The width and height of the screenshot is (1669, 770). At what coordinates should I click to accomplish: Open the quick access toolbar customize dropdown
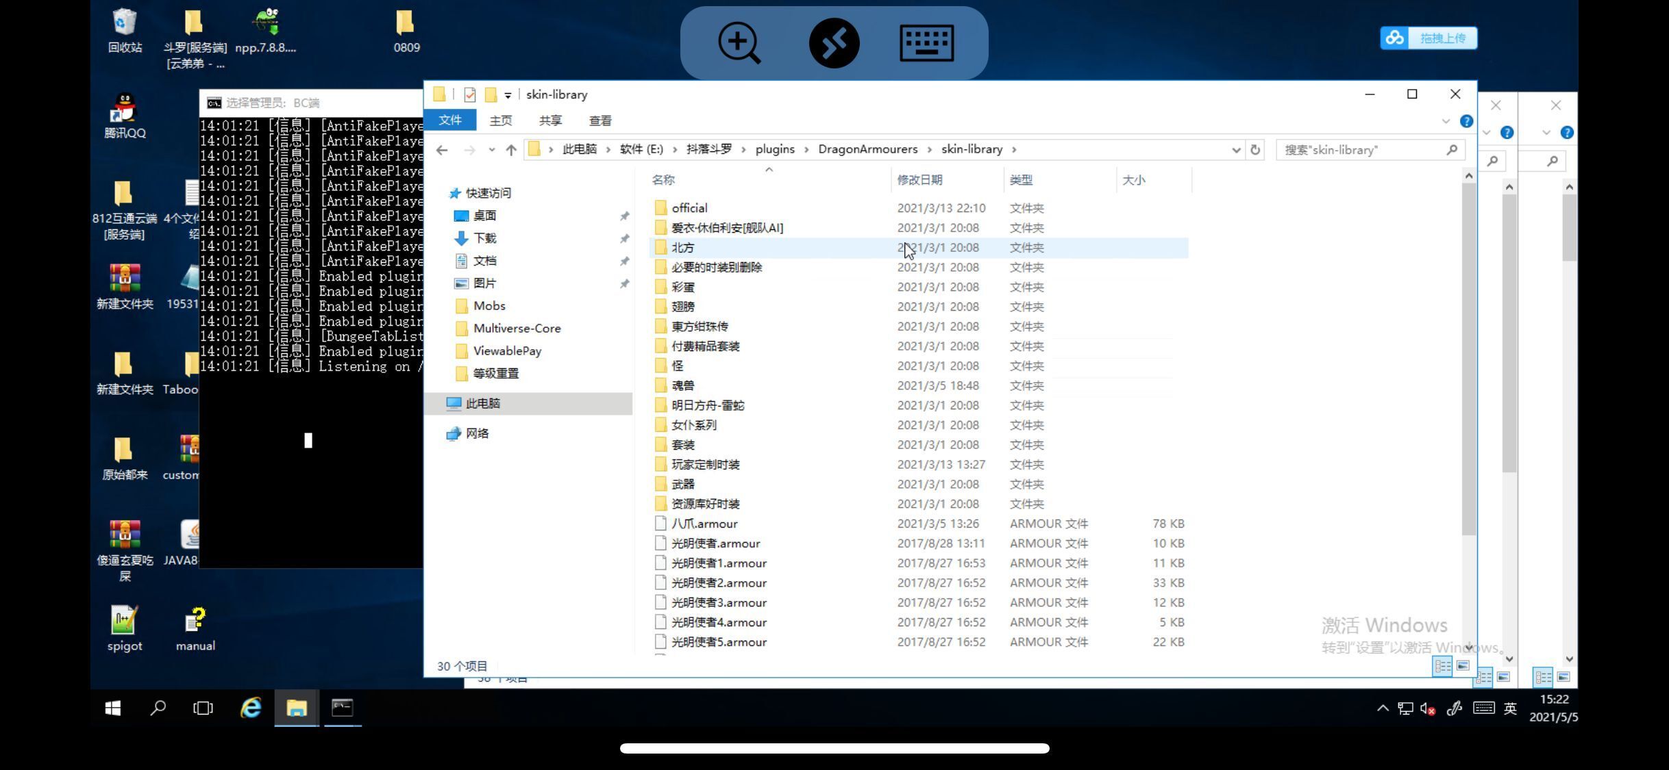point(508,95)
